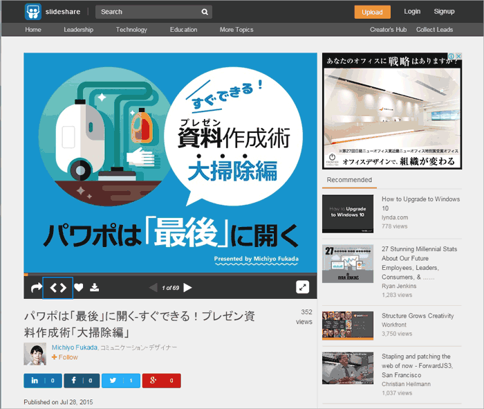Open Stapling and patching the web thumbnail
The width and height of the screenshot is (484, 409).
(348, 368)
